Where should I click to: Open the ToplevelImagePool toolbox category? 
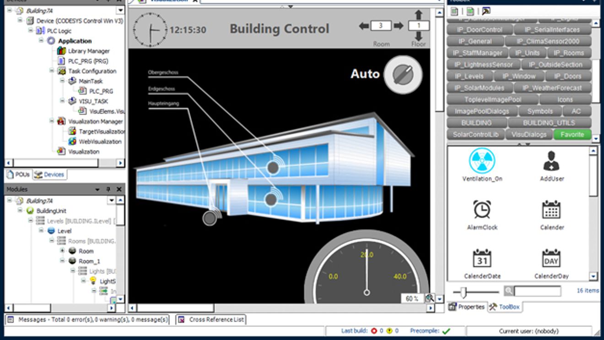(x=492, y=99)
